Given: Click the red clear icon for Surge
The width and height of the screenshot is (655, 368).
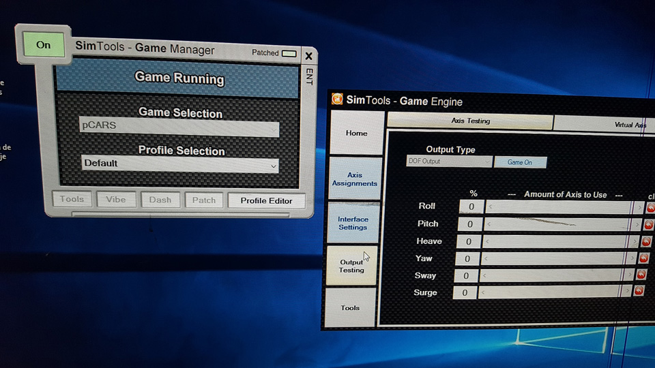Looking at the screenshot, I should [x=639, y=292].
